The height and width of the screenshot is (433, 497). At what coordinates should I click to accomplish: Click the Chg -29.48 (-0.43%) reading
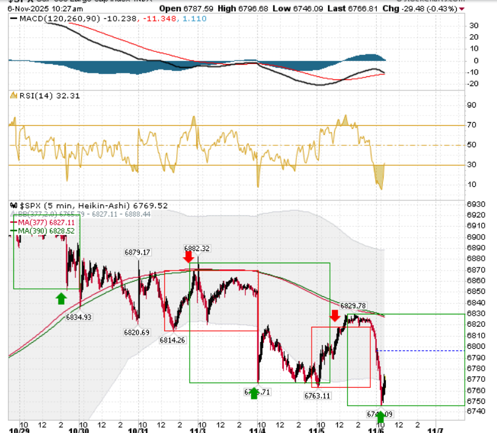point(420,9)
